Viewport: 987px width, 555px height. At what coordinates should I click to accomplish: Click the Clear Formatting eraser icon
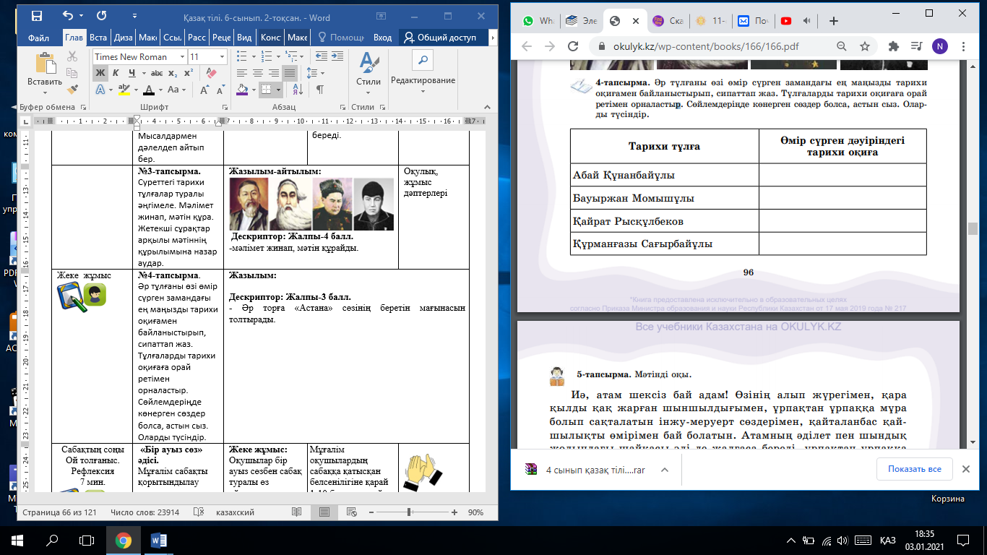coord(210,73)
